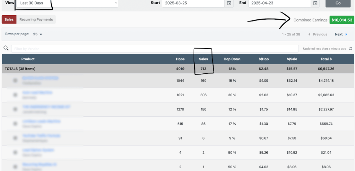355x171 pixels.
Task: Click the right arrow icon beside Next
Action: 346,34
